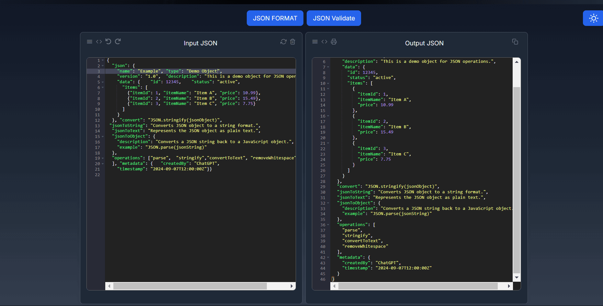Image resolution: width=603 pixels, height=306 pixels.
Task: Click the output horizontal scrollbar right arrow
Action: 509,286
